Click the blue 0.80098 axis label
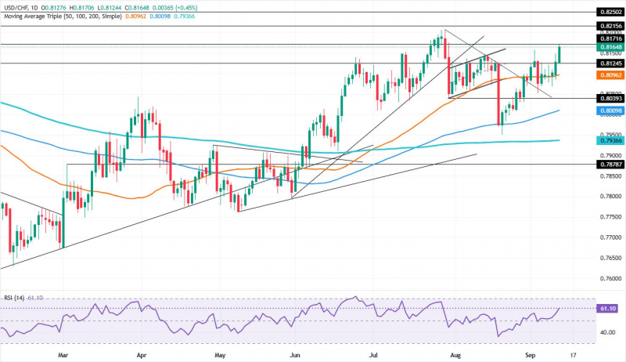Viewport: 626px width, 362px height. 610,110
